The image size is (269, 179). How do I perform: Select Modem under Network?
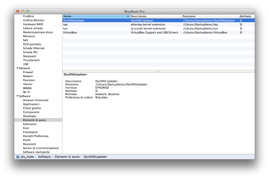coord(28,76)
